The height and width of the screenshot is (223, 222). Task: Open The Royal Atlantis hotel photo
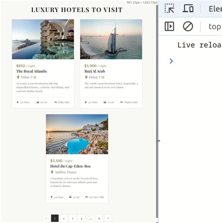(x=43, y=39)
